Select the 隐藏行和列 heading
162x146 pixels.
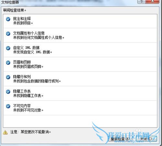coord(22,77)
